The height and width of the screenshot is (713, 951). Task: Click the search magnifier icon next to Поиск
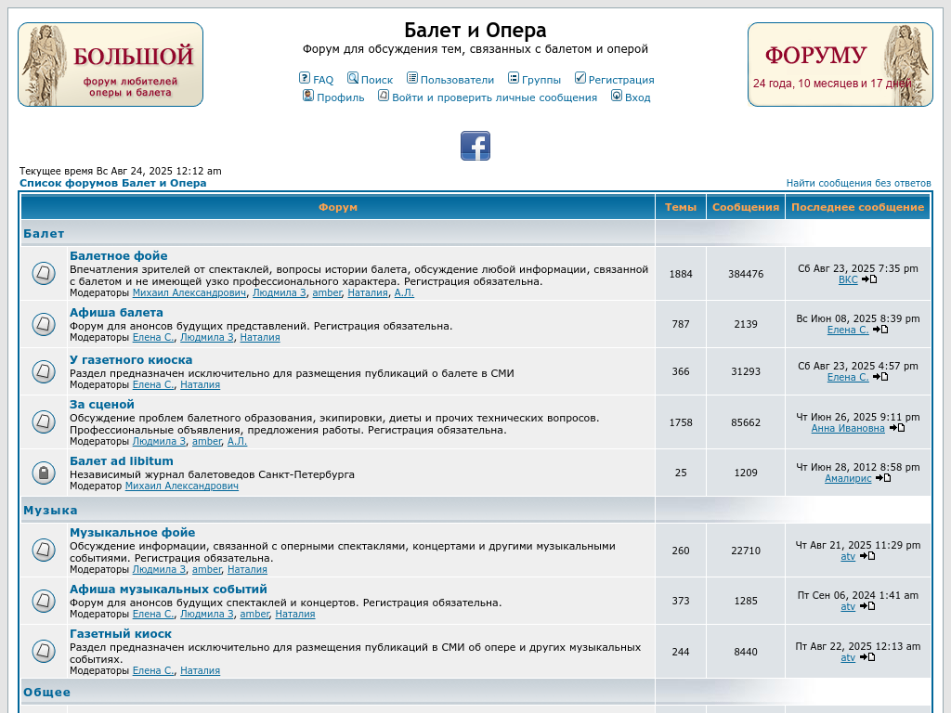[353, 78]
